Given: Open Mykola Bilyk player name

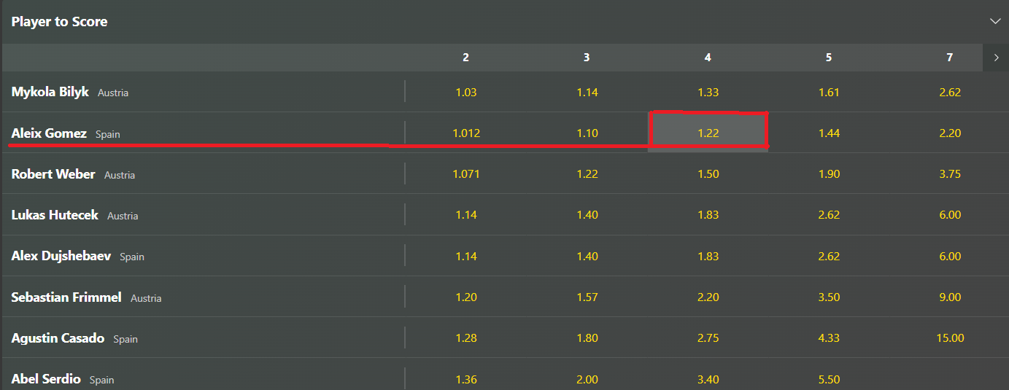Looking at the screenshot, I should point(50,92).
